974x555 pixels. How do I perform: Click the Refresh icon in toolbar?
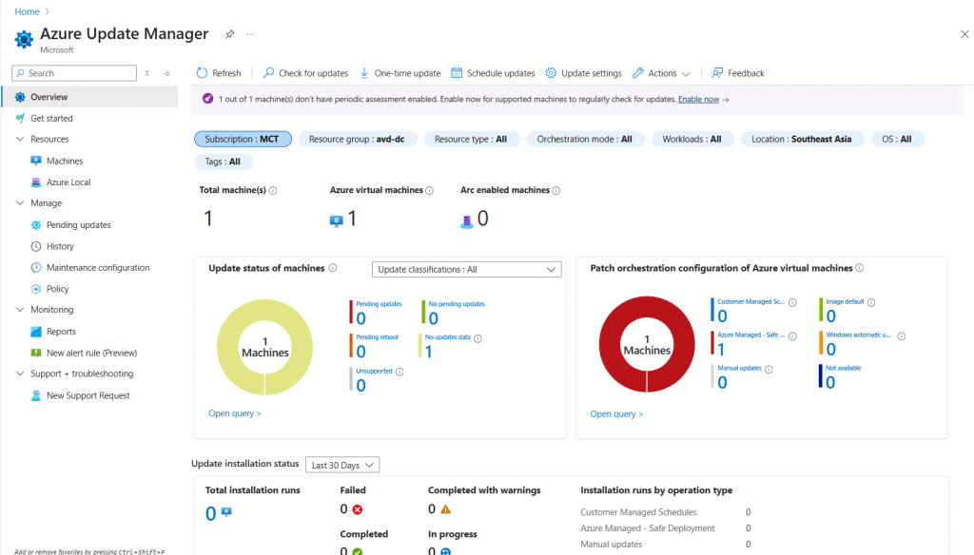pyautogui.click(x=202, y=73)
